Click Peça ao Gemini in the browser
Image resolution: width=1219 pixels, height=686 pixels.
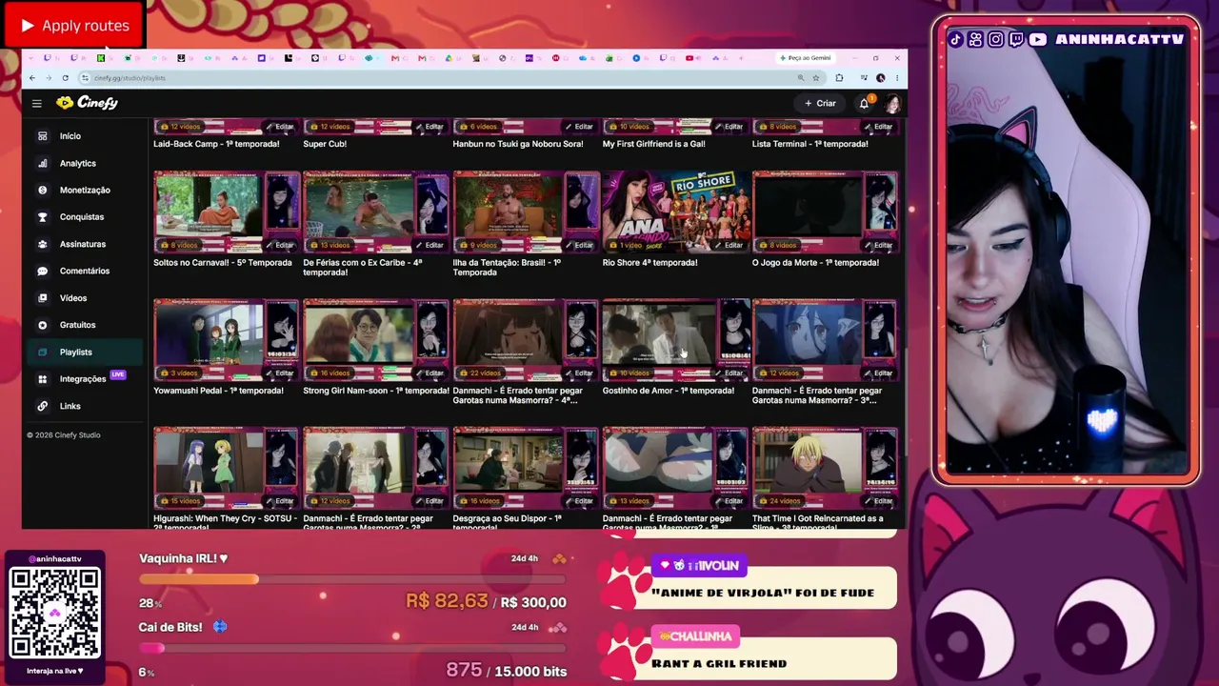pyautogui.click(x=806, y=58)
